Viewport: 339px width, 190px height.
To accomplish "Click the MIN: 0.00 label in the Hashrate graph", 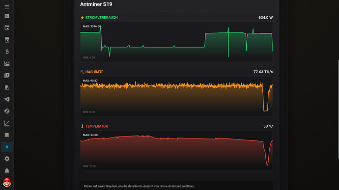I will click(88, 112).
